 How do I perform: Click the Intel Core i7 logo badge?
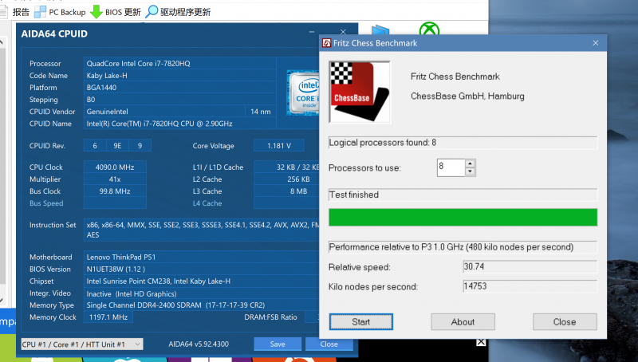pos(303,92)
